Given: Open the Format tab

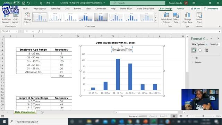Looking at the screenshot, I should coord(180,8).
